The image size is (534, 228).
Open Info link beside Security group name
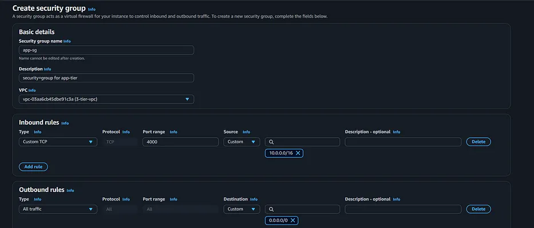[67, 41]
